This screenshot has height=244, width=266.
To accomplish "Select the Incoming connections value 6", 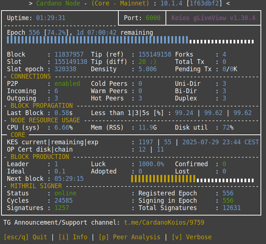I will point(56,91).
